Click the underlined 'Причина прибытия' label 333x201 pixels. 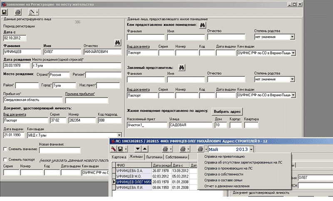80,94
